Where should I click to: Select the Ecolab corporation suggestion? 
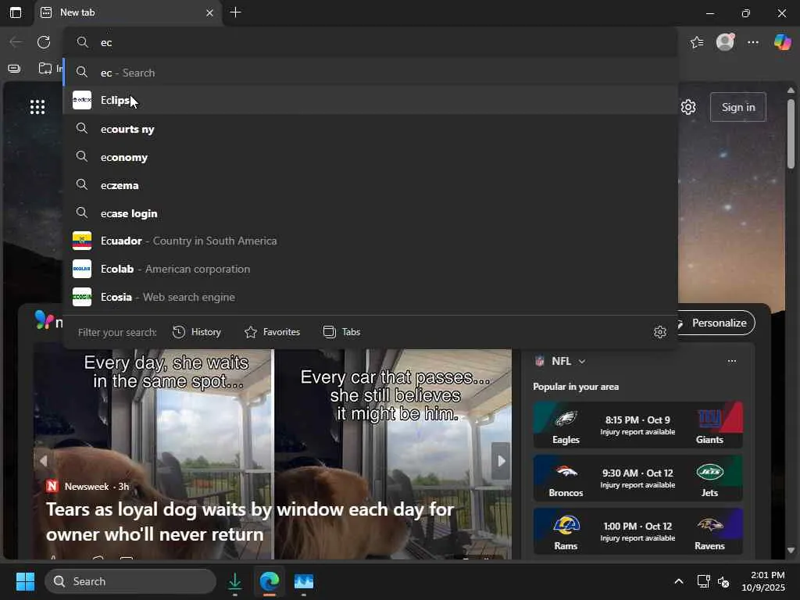point(370,269)
